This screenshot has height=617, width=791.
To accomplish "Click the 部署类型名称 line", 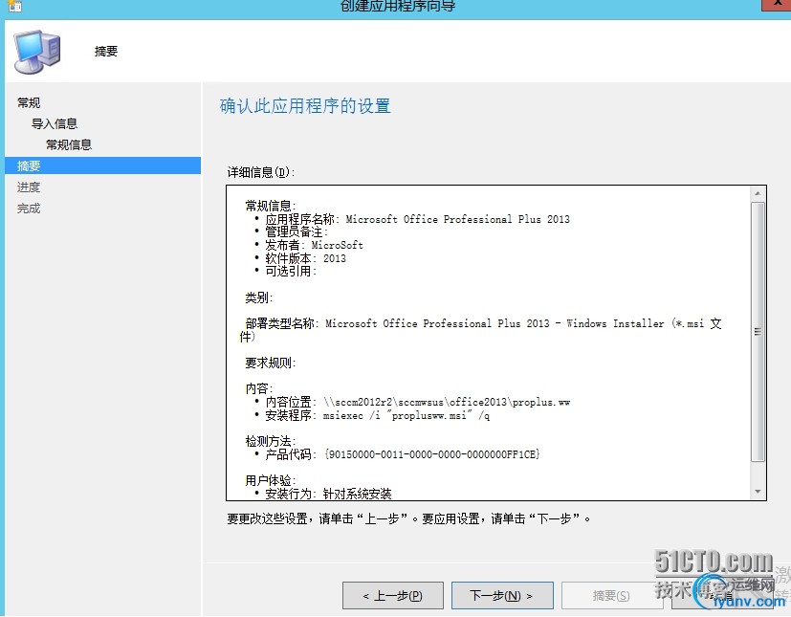I will [x=481, y=330].
